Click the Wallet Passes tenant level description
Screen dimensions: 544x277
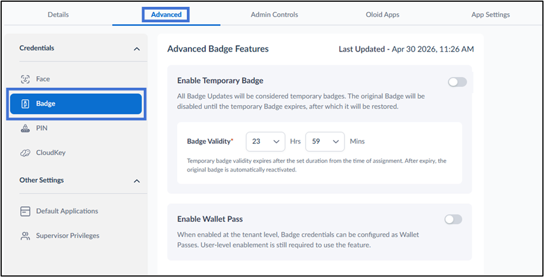(x=298, y=240)
